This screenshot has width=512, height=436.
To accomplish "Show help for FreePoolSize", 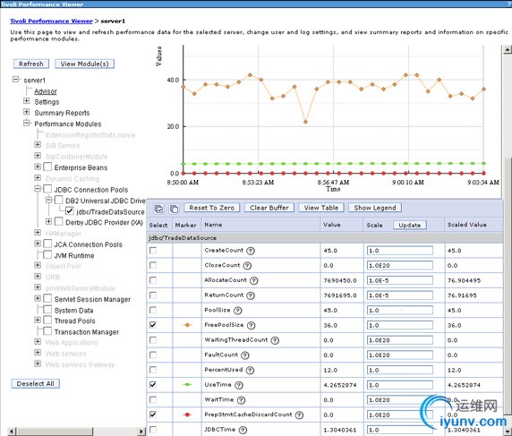I will click(252, 326).
